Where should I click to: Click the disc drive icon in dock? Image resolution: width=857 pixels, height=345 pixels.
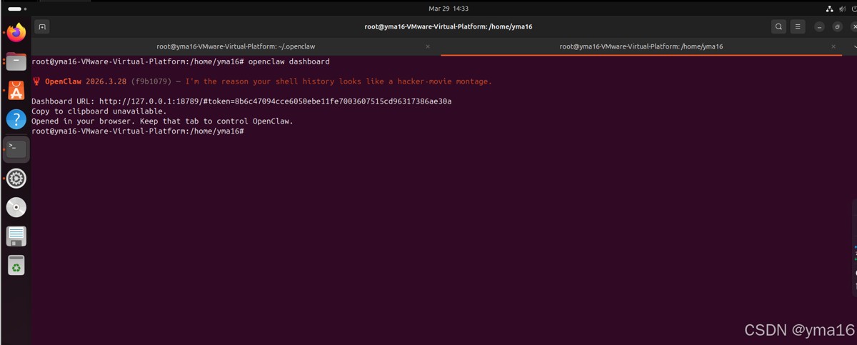16,207
